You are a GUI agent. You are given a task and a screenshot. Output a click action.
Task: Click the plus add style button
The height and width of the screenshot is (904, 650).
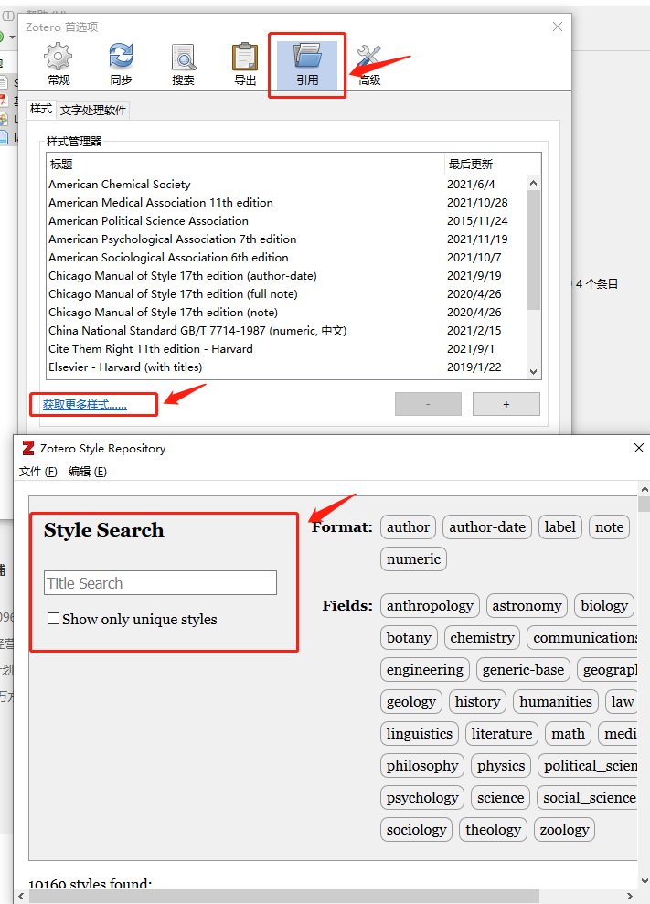tap(506, 404)
